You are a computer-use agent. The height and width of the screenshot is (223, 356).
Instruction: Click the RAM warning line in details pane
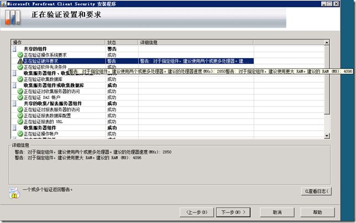[78, 157]
